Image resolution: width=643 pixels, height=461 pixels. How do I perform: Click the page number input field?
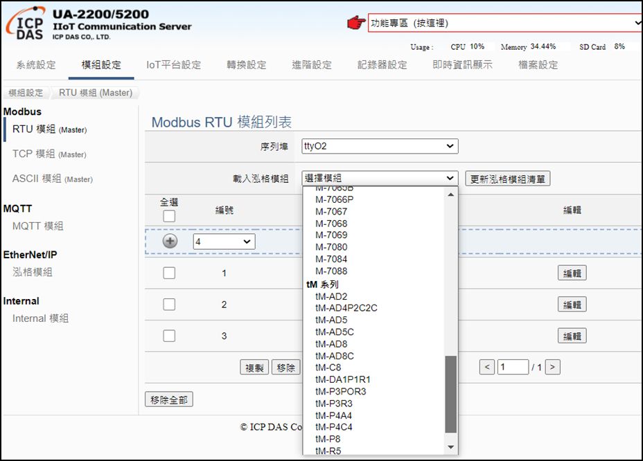click(513, 367)
